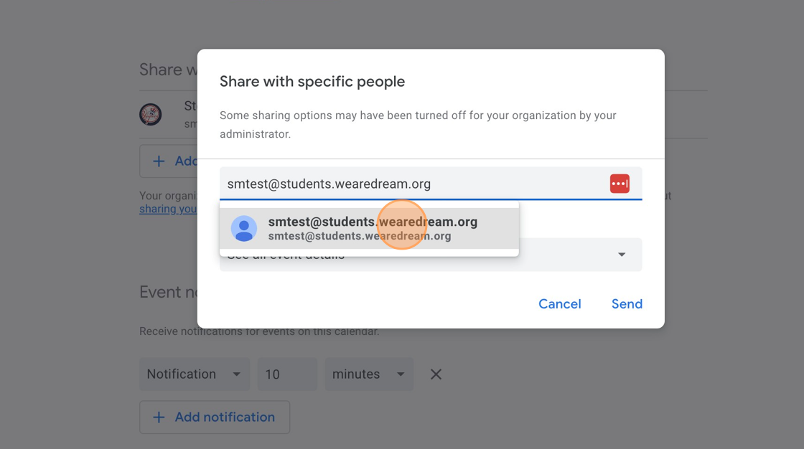Viewport: 804px width, 449px height.
Task: Click the Send button
Action: pos(627,304)
